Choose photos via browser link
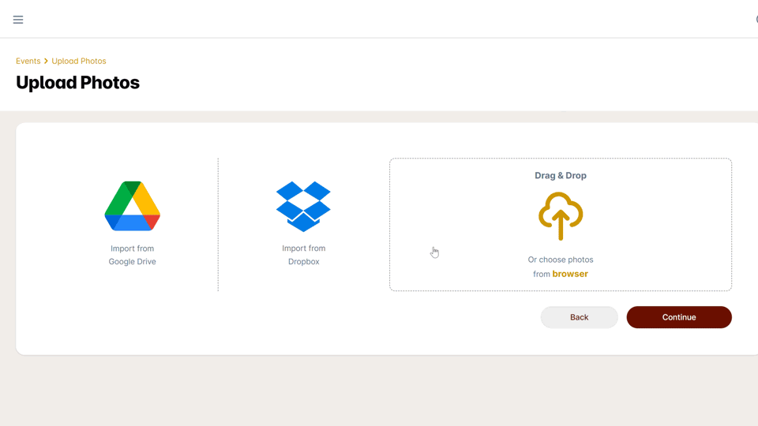Viewport: 758px width, 426px height. tap(570, 274)
